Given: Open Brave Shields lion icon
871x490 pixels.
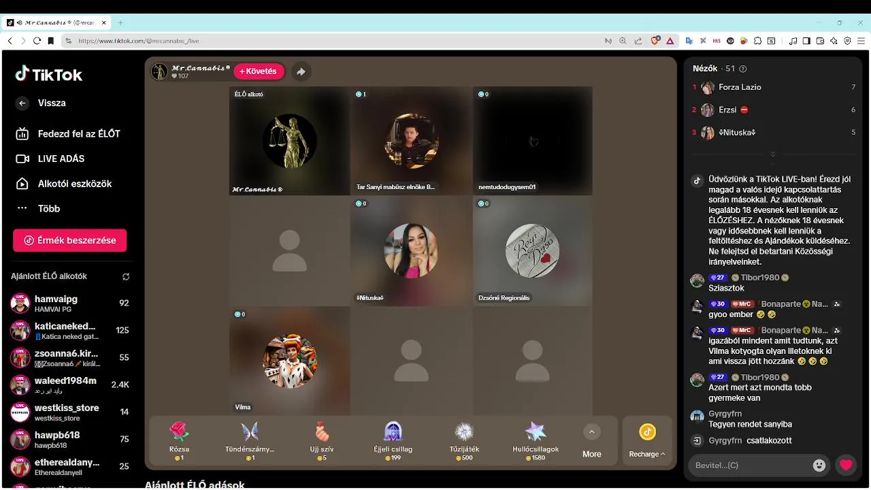Looking at the screenshot, I should coord(655,41).
